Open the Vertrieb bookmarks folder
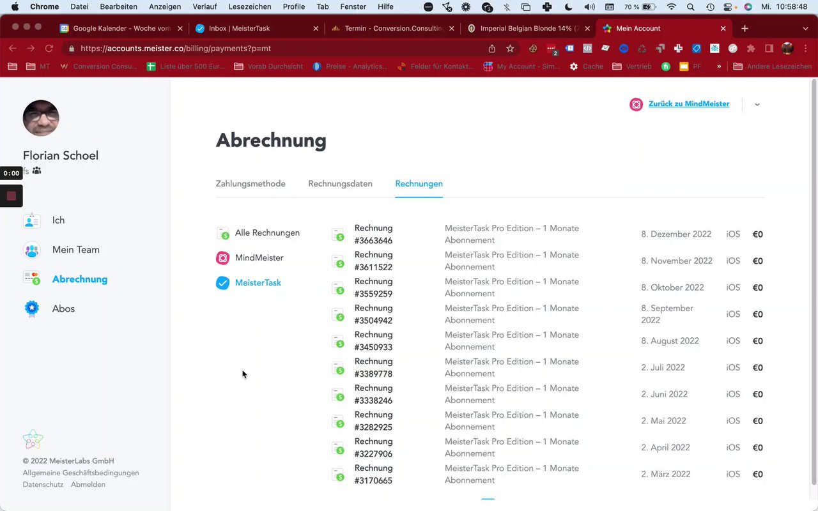This screenshot has height=511, width=818. [632, 66]
